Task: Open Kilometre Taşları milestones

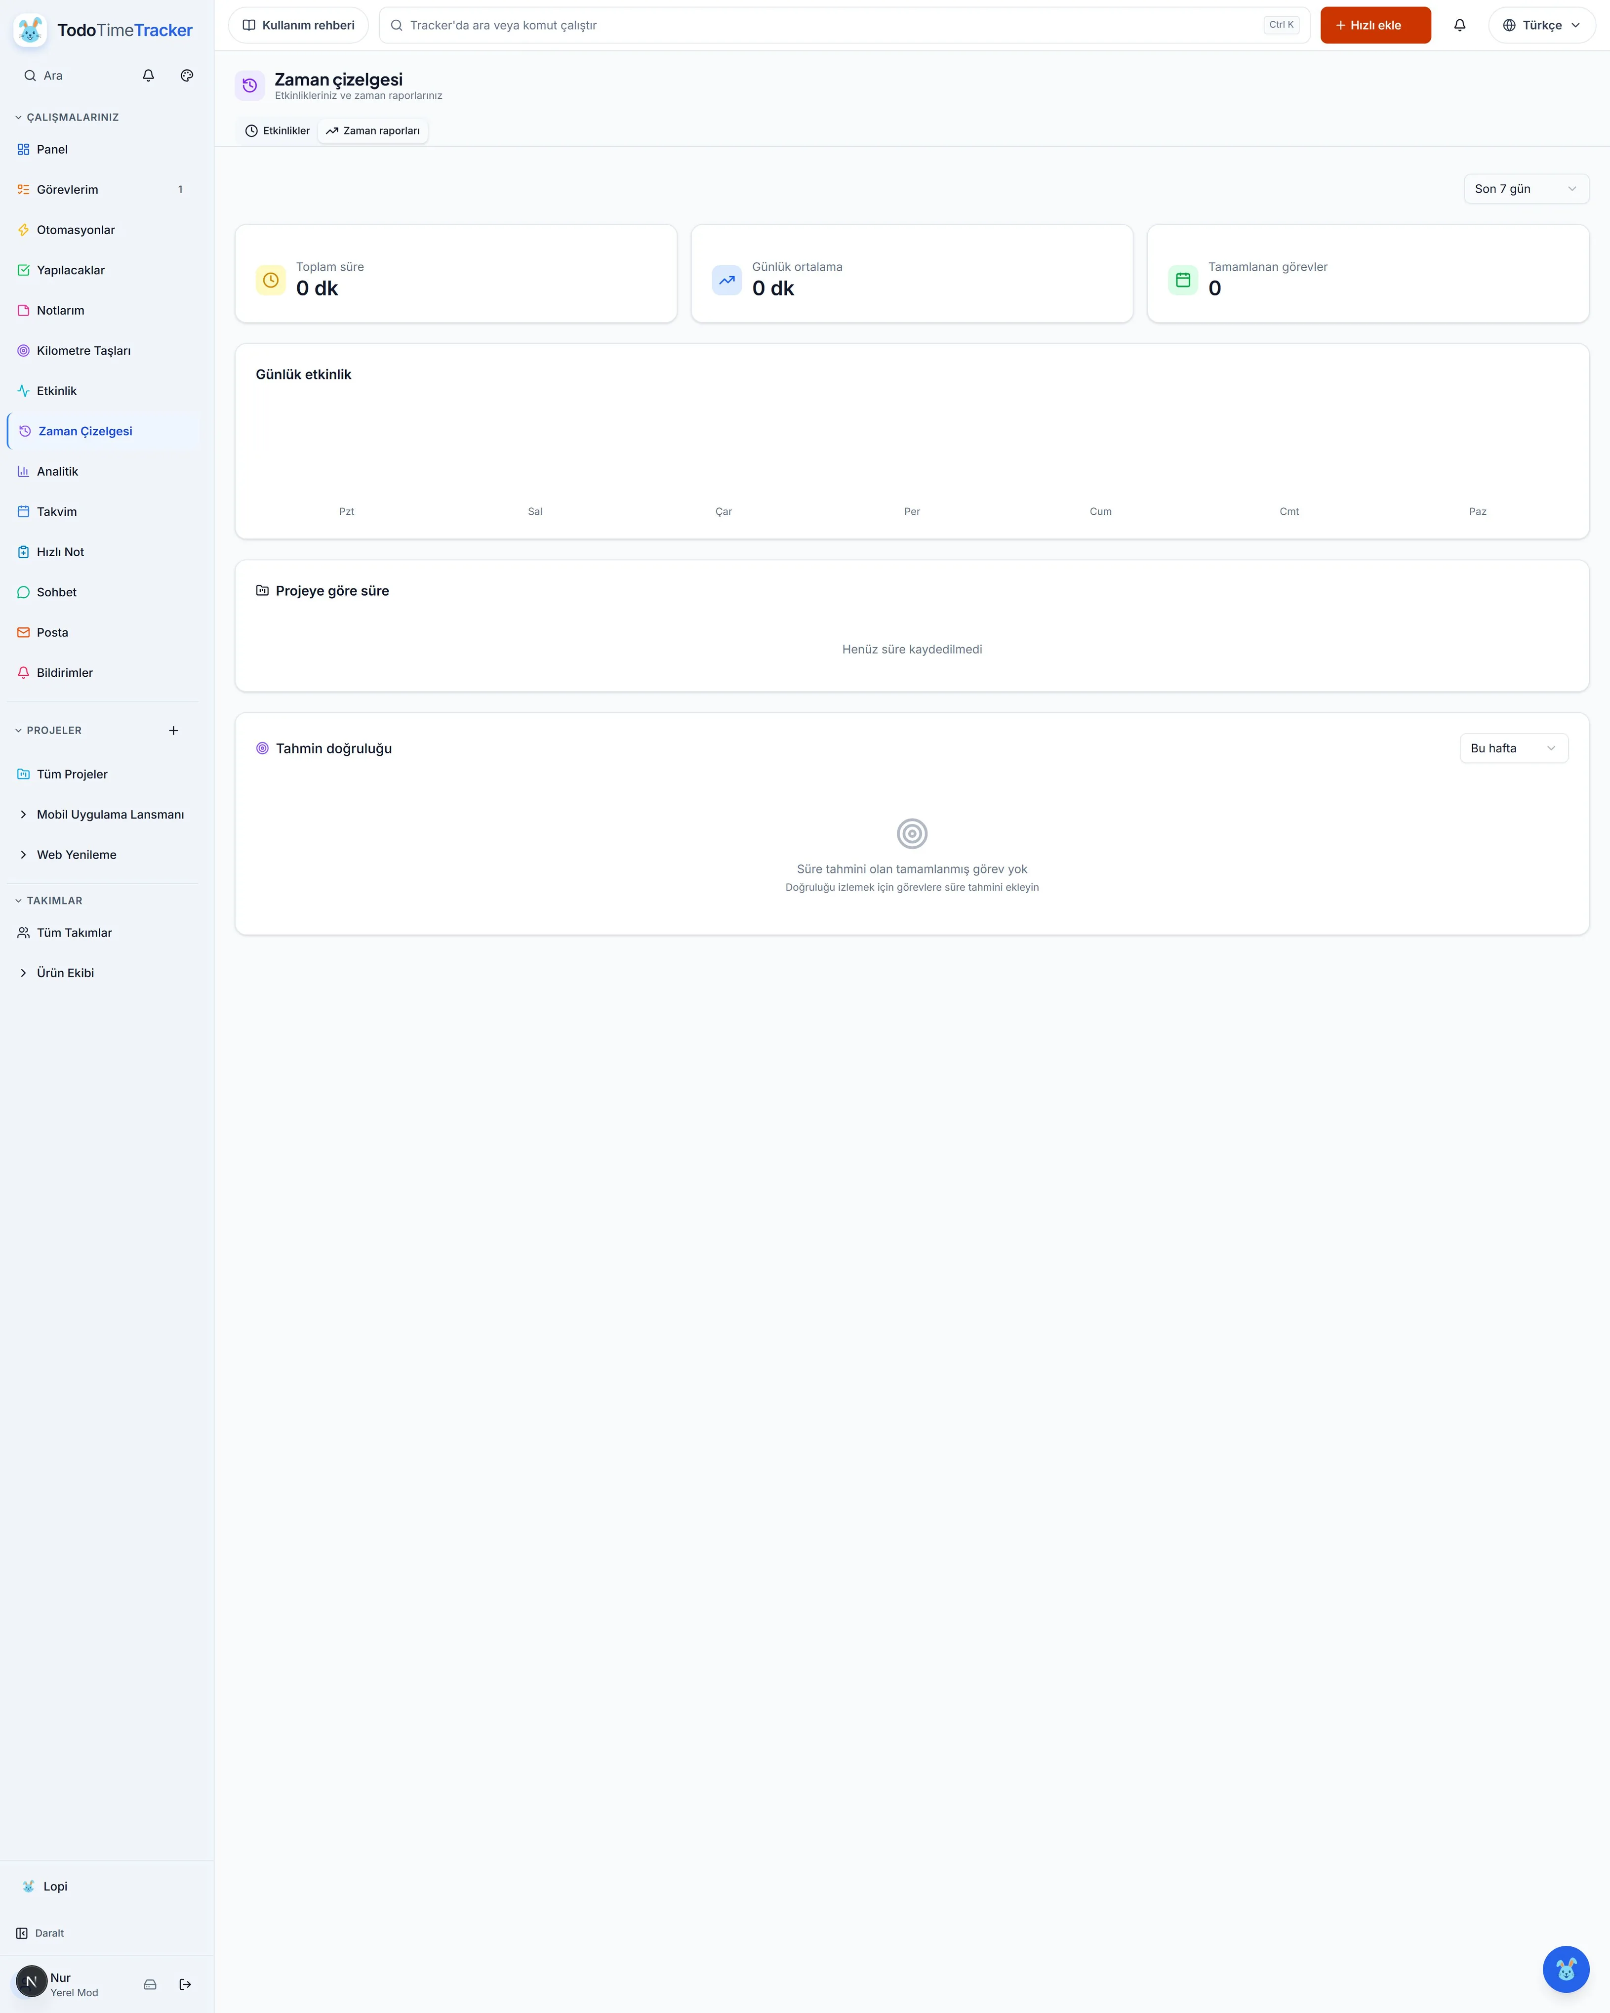Action: click(104, 350)
